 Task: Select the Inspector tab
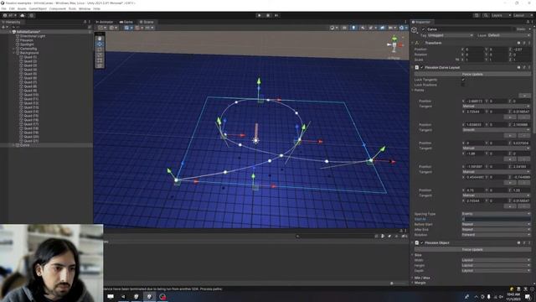click(421, 22)
